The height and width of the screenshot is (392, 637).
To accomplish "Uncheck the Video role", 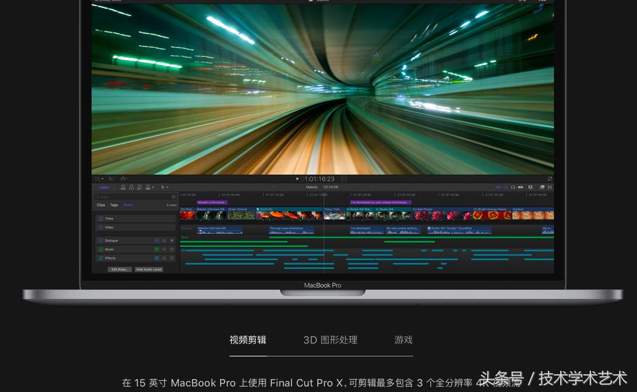I will point(101,227).
